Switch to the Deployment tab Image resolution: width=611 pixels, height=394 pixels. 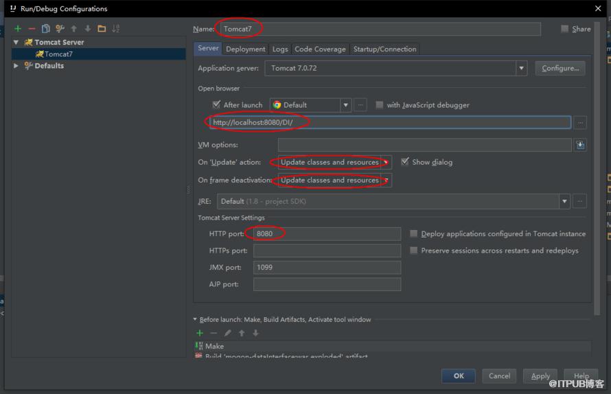click(x=246, y=49)
